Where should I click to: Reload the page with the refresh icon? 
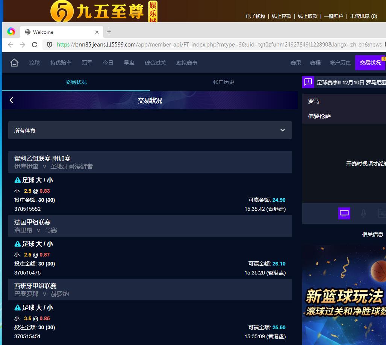point(35,45)
